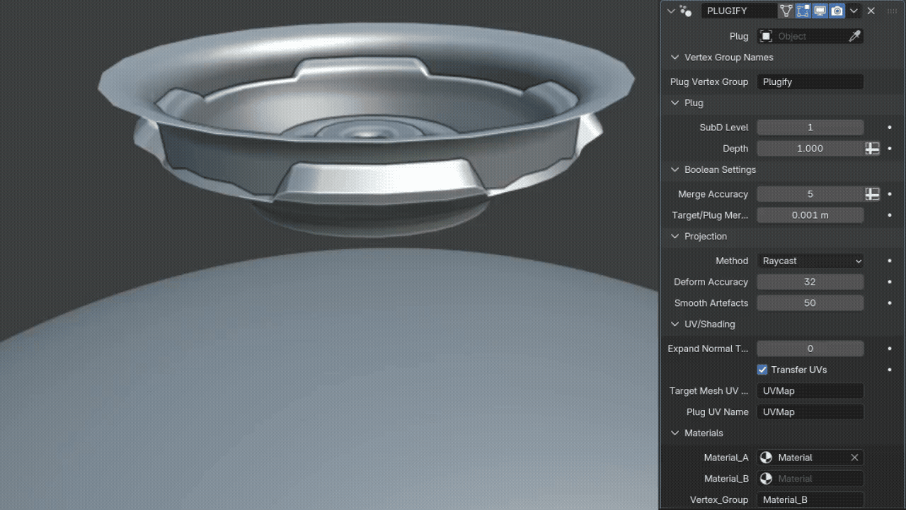This screenshot has width=906, height=510.
Task: Collapse the Projection section
Action: (674, 237)
